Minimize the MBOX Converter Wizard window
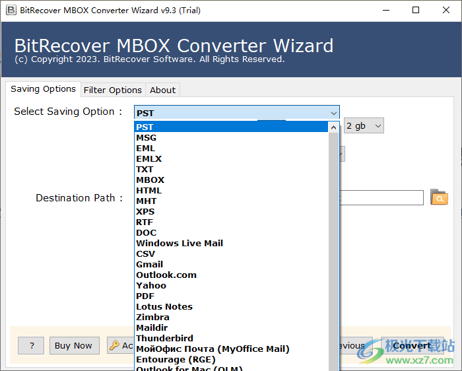462x371 pixels. [x=386, y=11]
